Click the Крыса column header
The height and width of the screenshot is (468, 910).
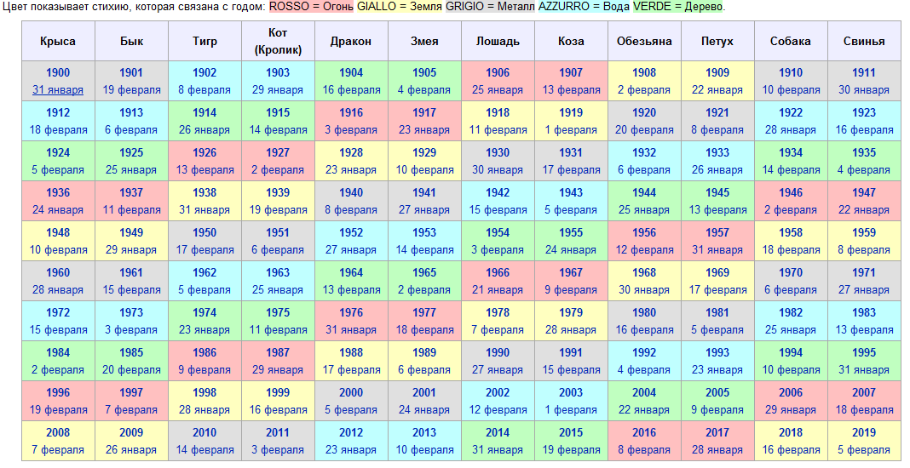coord(58,42)
